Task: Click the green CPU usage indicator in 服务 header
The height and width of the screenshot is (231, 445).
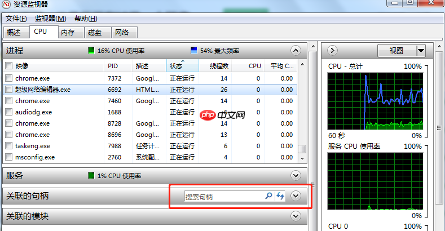Action: 91,176
